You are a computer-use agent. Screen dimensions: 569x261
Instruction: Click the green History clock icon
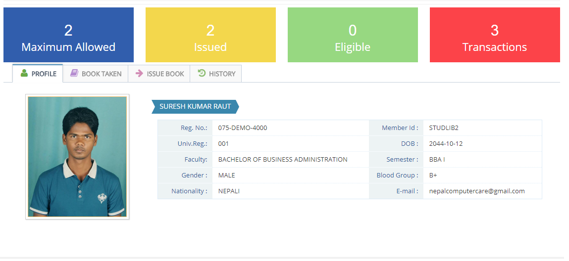point(202,73)
